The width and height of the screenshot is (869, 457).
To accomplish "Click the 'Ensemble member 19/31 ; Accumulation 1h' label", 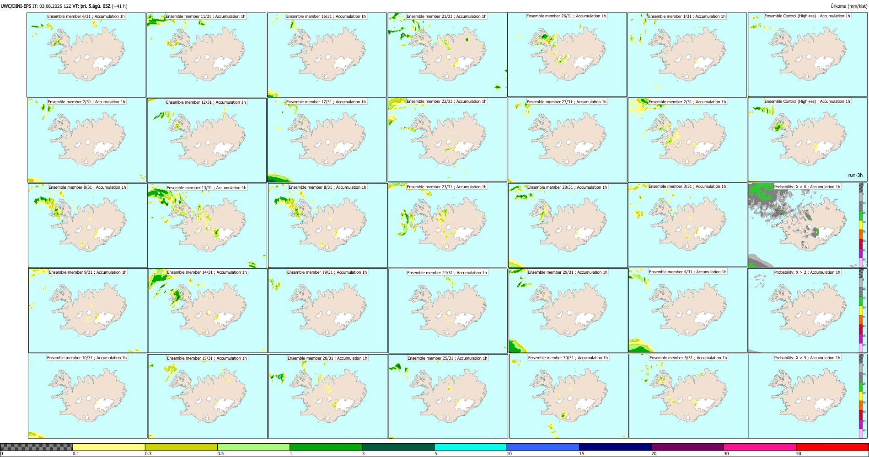I will (x=327, y=272).
